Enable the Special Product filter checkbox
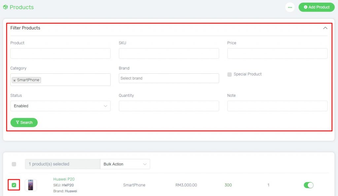The width and height of the screenshot is (338, 196). pyautogui.click(x=229, y=74)
